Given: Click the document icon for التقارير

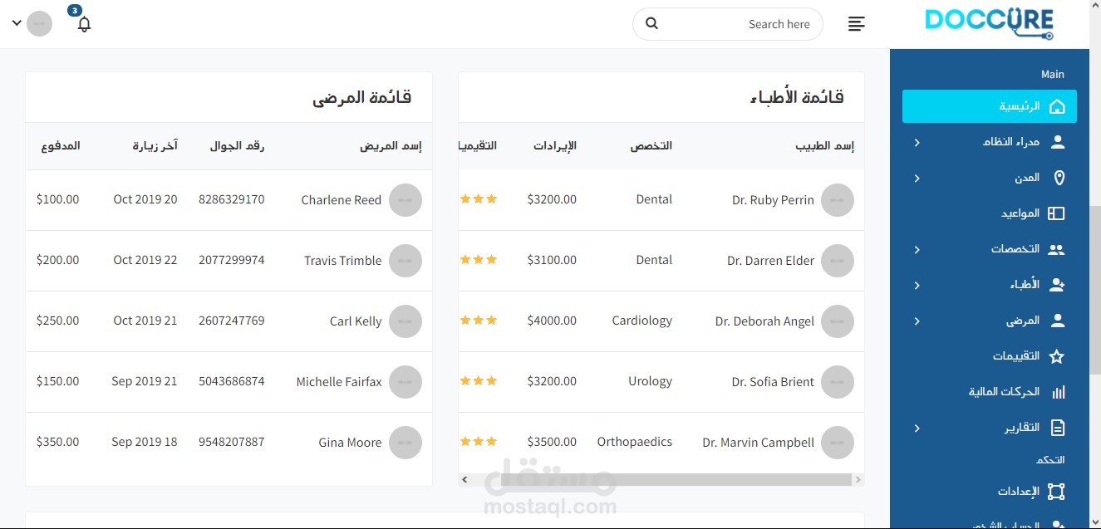Looking at the screenshot, I should (1057, 428).
